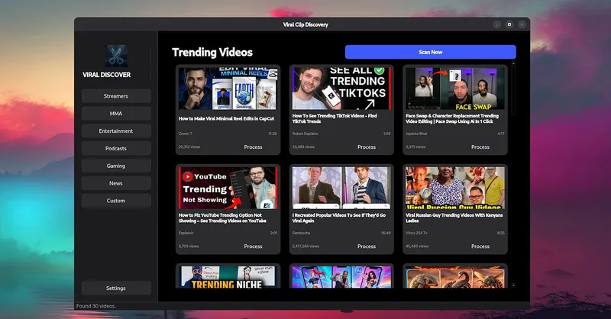Image resolution: width=611 pixels, height=319 pixels.
Task: Open the Minimal Reel Edits CapCut thumbnail
Action: (x=228, y=89)
